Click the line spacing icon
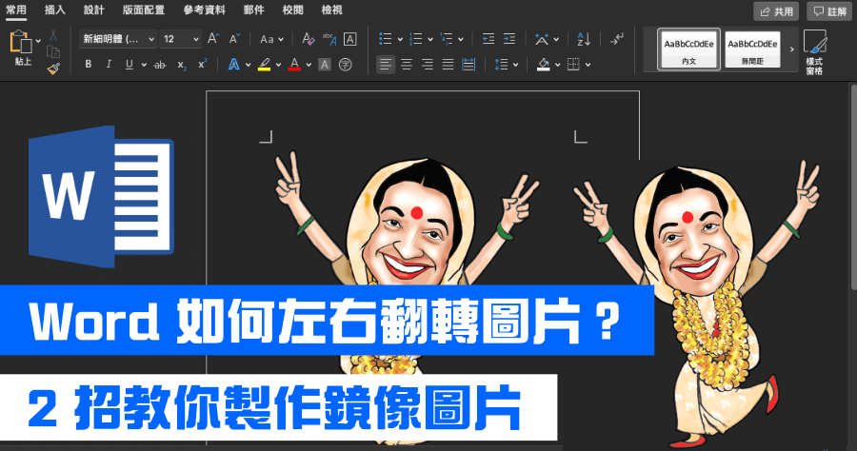Screen dimensions: 857x451 pos(501,65)
